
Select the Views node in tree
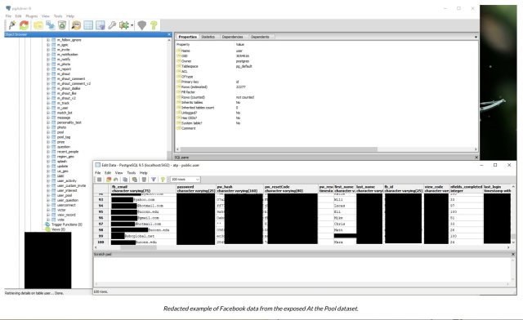[x=58, y=229]
